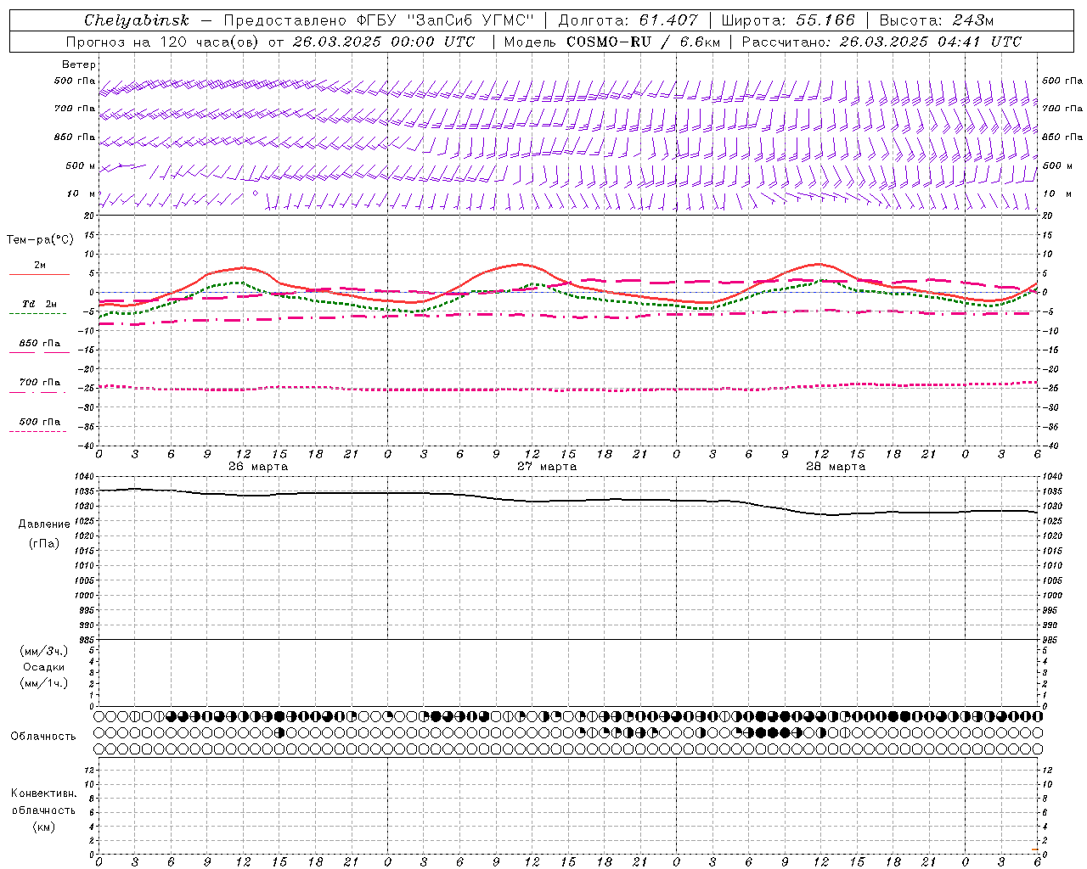Click the 700 гПа label in temperature legend
The image size is (1087, 869).
point(40,382)
